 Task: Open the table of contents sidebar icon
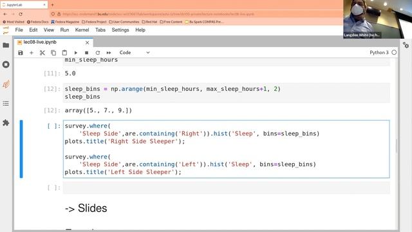[6, 103]
